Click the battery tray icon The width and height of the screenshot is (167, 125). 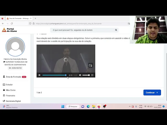pos(151,107)
